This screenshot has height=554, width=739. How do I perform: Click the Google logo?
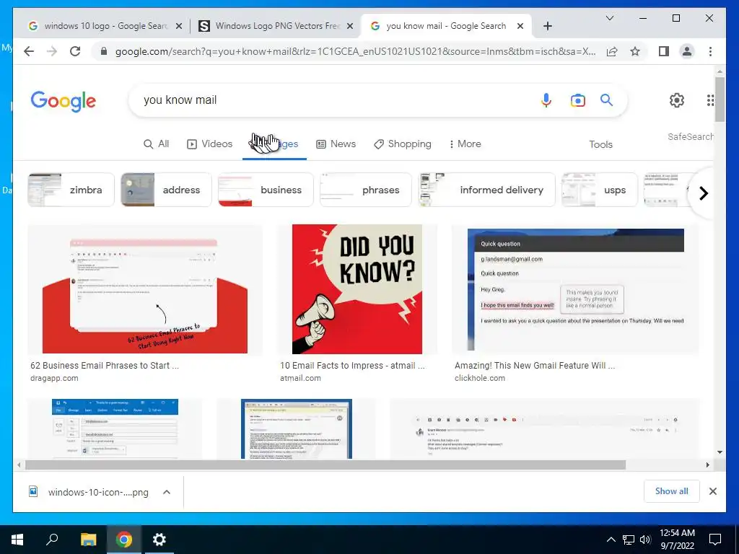(64, 101)
